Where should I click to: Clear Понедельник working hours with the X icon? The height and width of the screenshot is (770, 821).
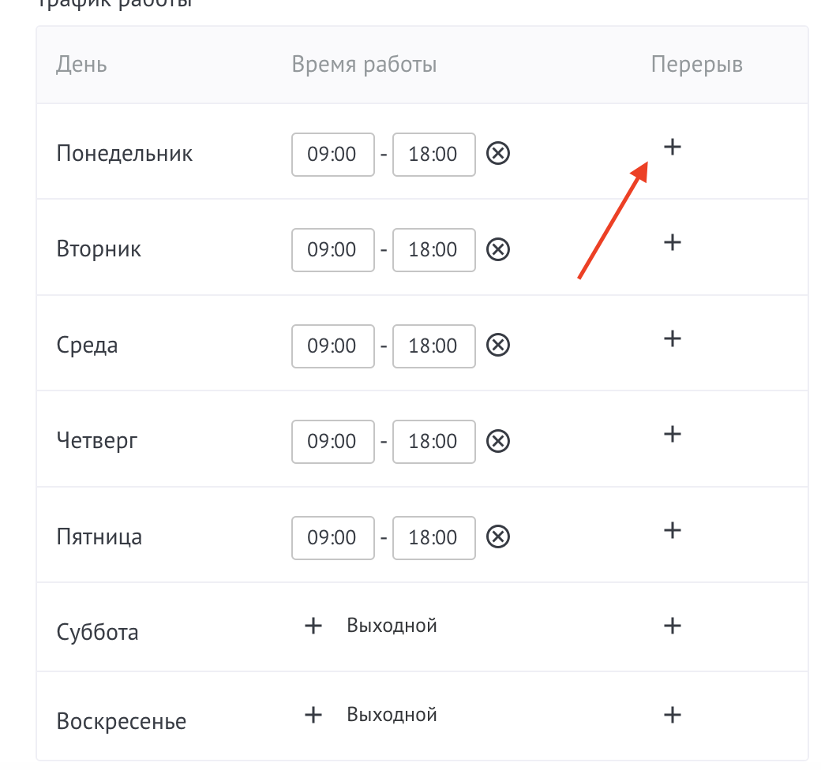pos(497,153)
